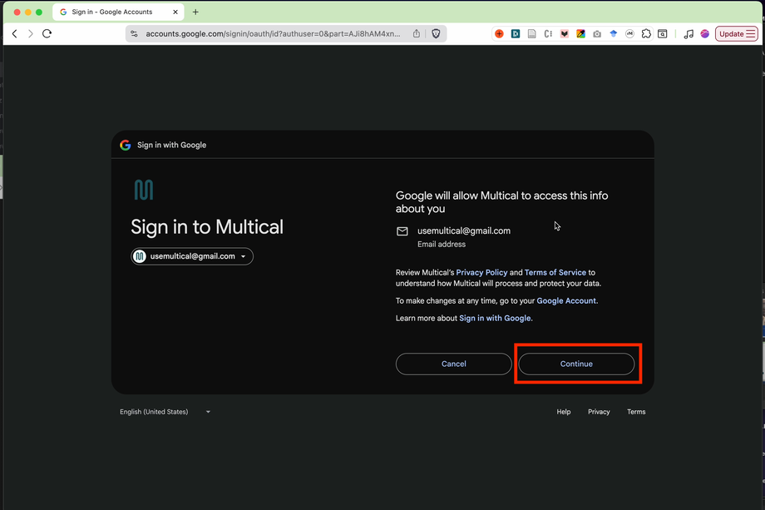Viewport: 765px width, 510px height.
Task: Click the purple browser profile avatar
Action: (705, 33)
